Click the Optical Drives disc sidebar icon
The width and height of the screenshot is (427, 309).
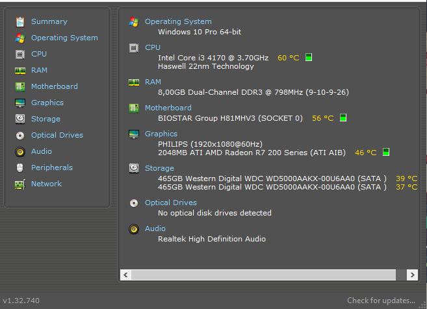20,136
